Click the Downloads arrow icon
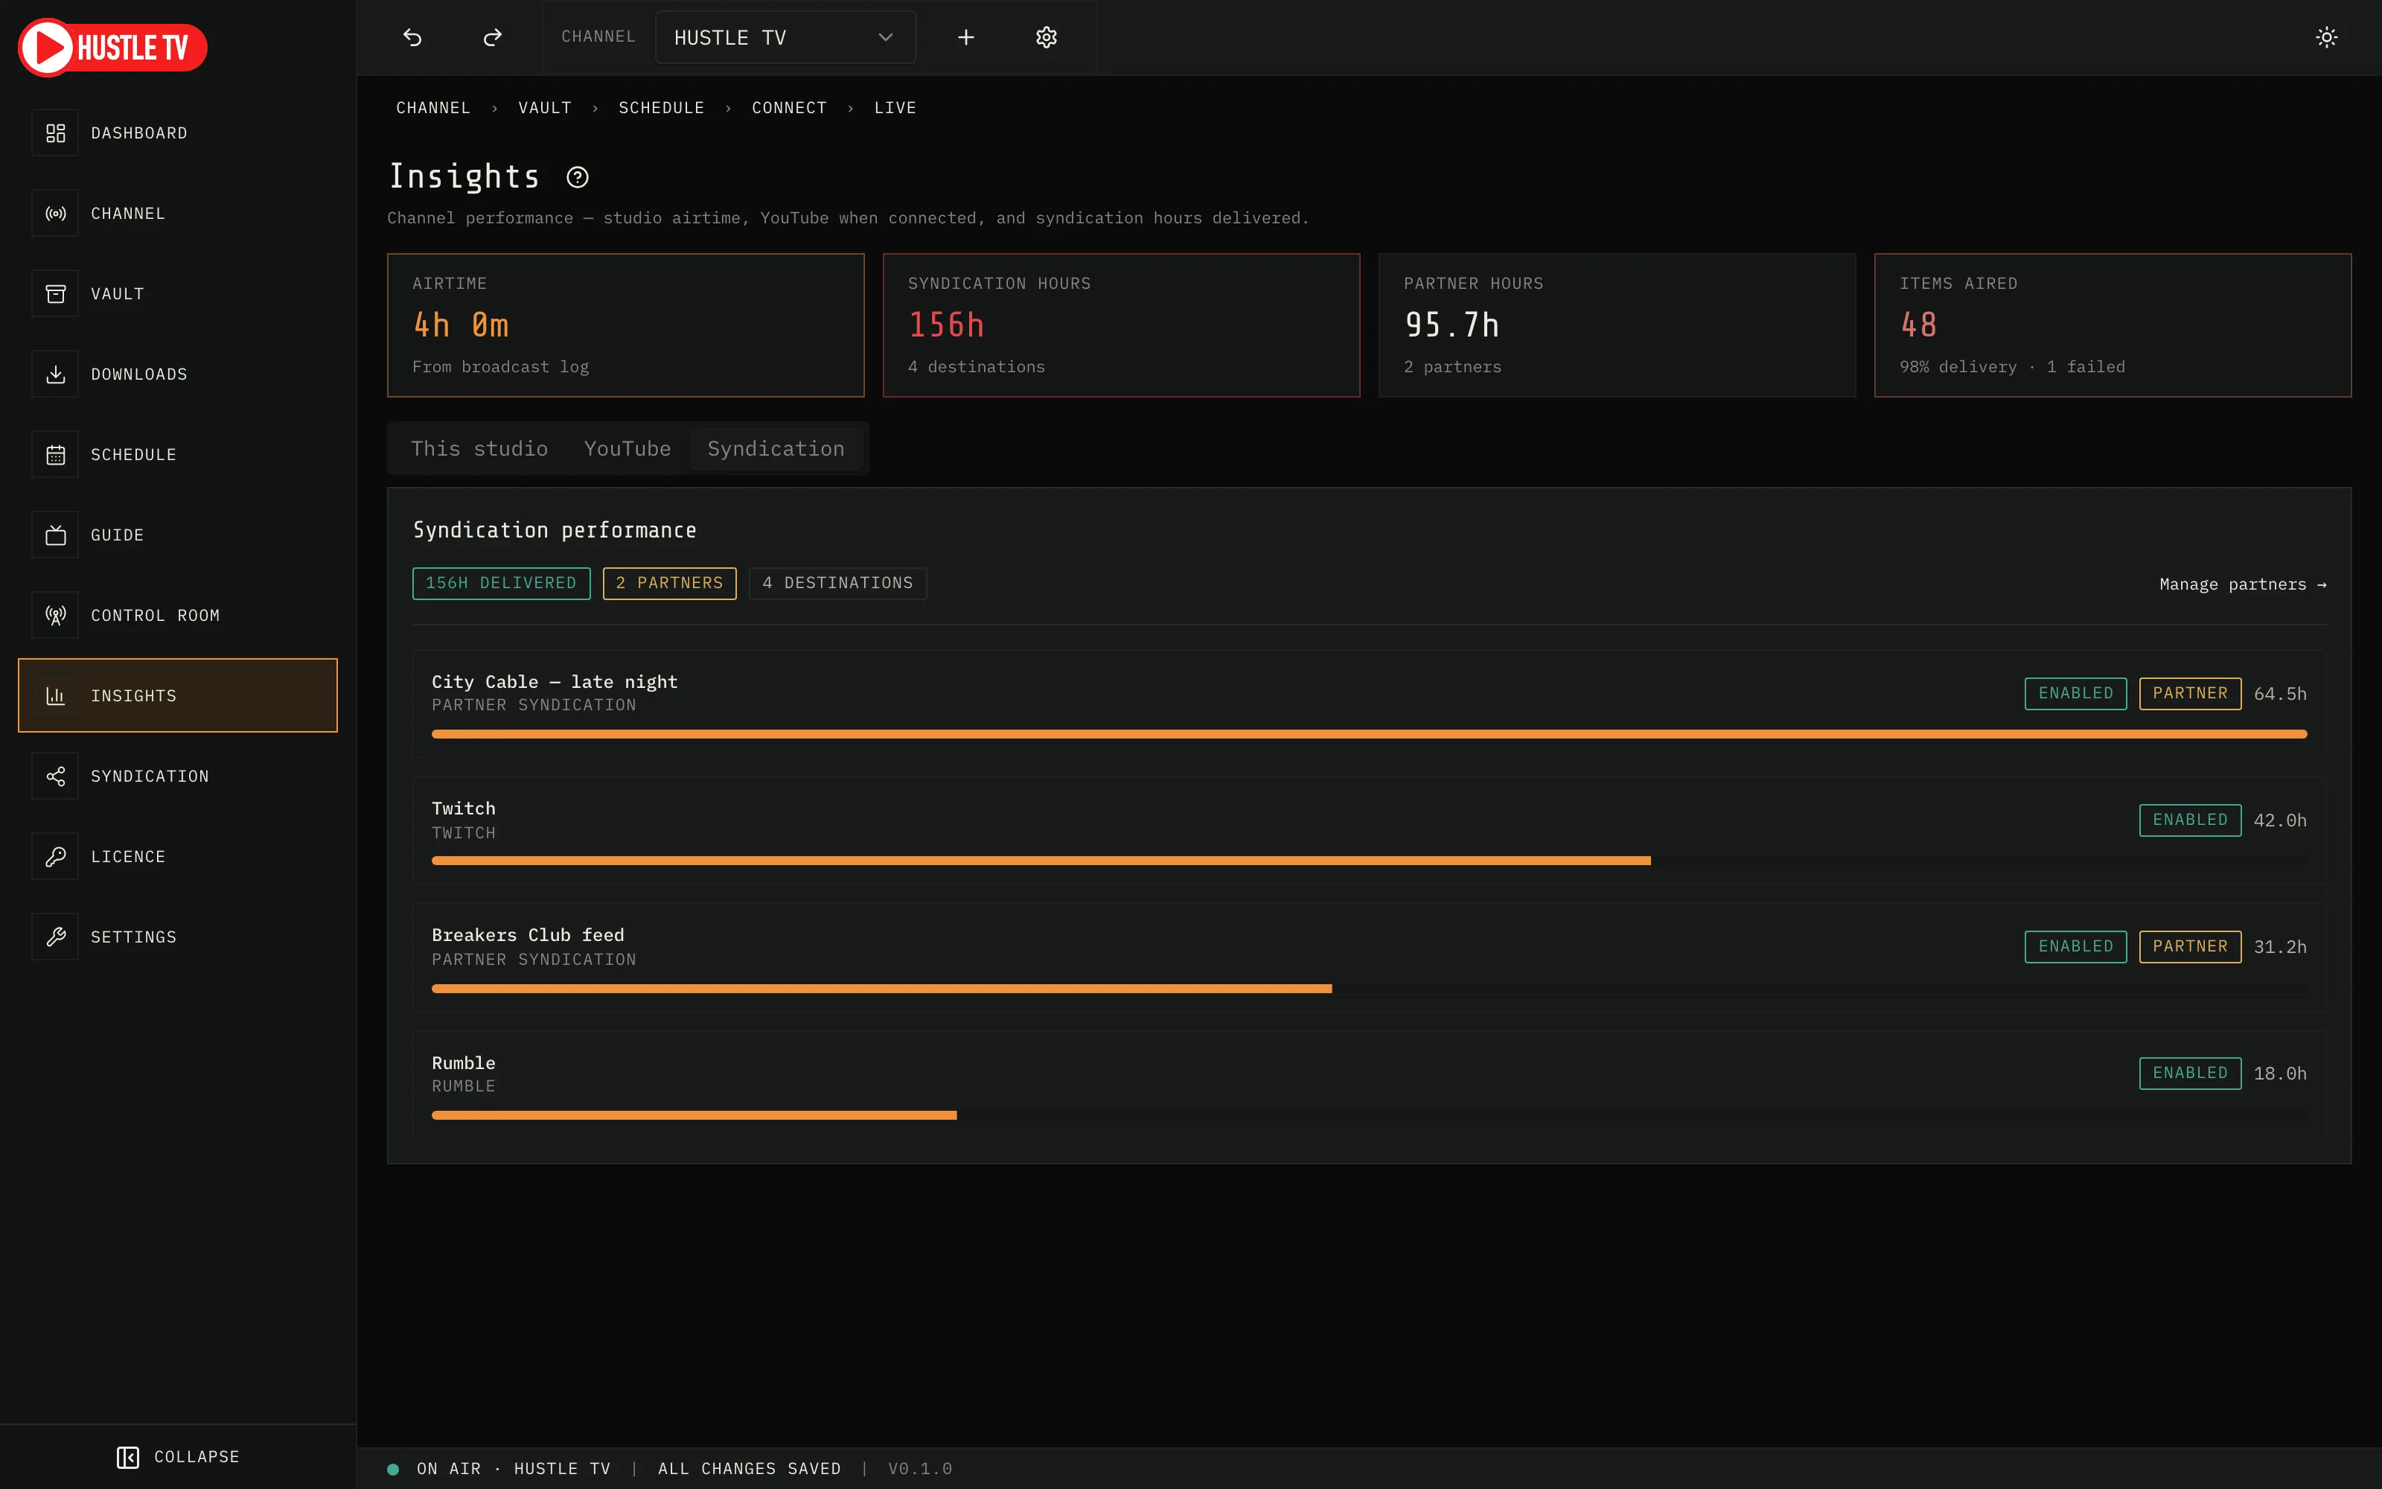Viewport: 2382px width, 1489px height. [x=55, y=374]
